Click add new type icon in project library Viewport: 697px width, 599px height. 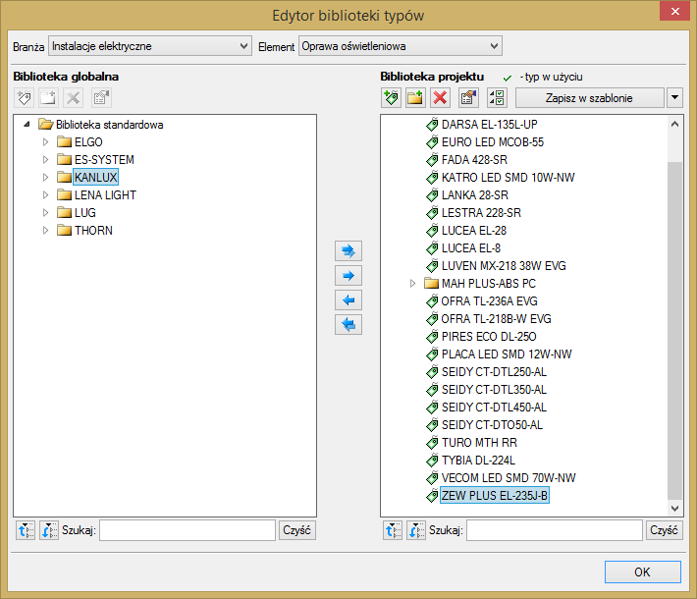click(391, 98)
